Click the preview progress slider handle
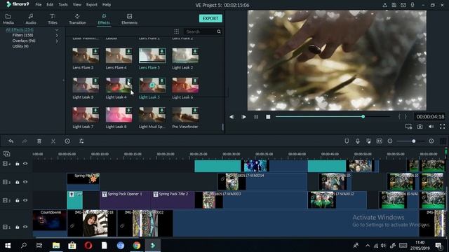Screen dimensions: 449x252 click(x=363, y=117)
